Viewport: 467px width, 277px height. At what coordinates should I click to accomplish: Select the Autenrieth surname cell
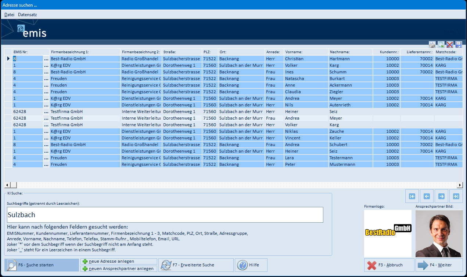(x=351, y=105)
